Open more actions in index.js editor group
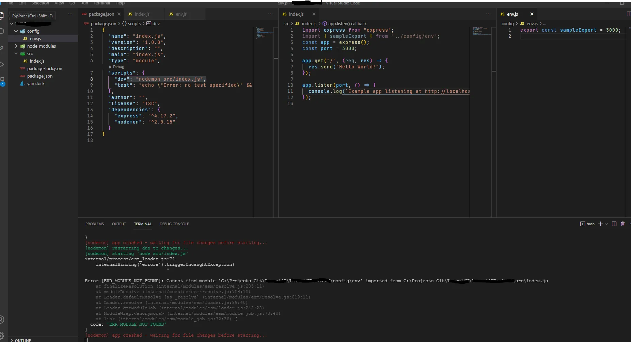Image resolution: width=631 pixels, height=342 pixels. pyautogui.click(x=488, y=14)
